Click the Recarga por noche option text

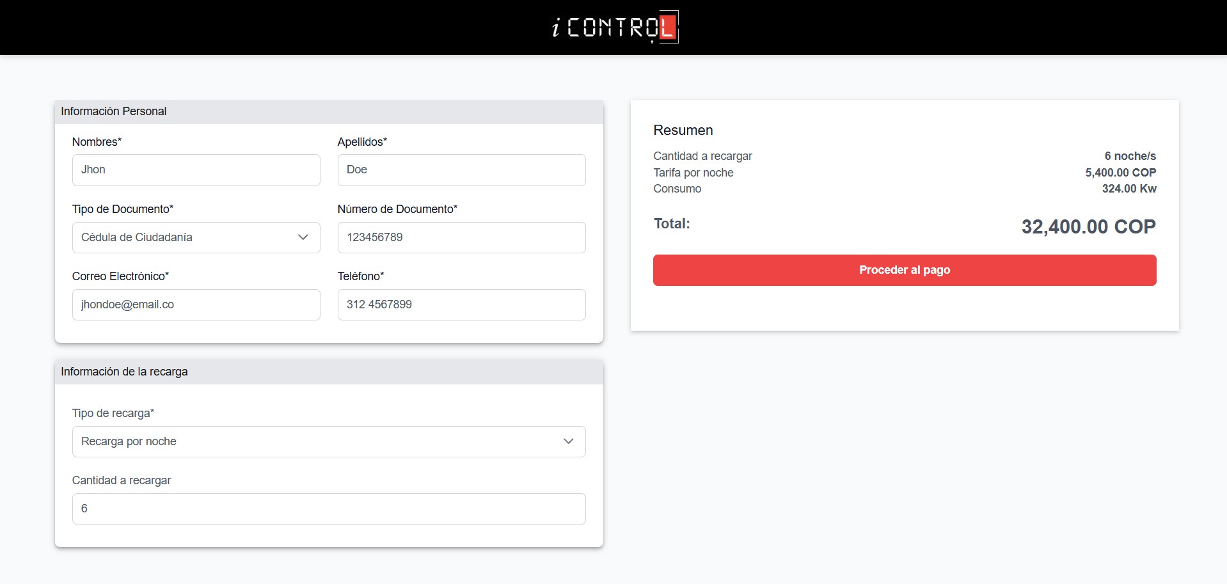tap(128, 441)
